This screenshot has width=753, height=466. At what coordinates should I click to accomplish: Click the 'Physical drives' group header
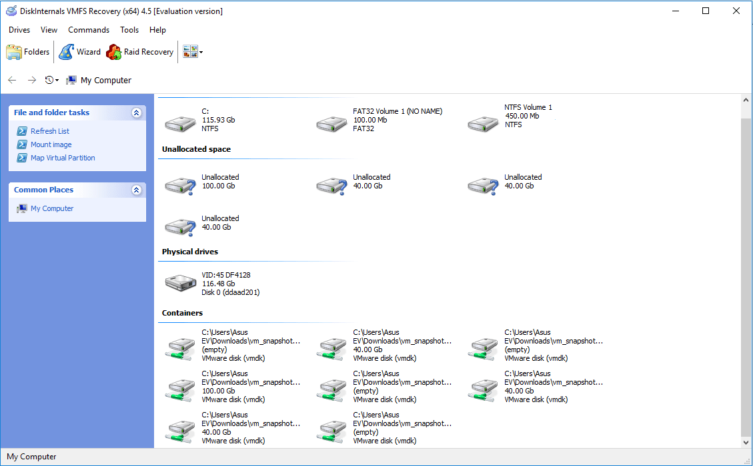tap(189, 252)
